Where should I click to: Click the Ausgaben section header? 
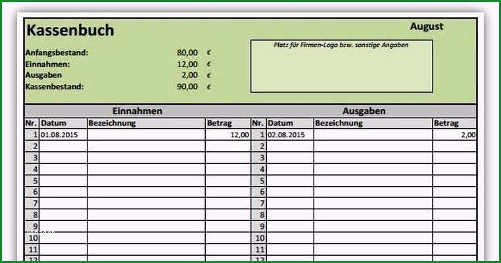(364, 111)
